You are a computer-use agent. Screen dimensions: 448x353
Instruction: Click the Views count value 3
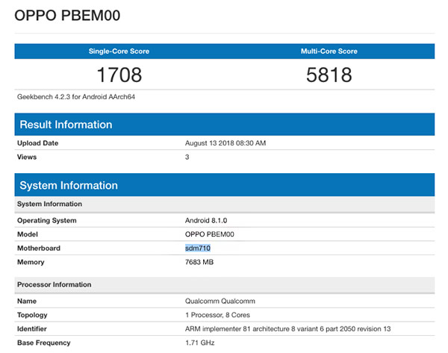pos(187,157)
